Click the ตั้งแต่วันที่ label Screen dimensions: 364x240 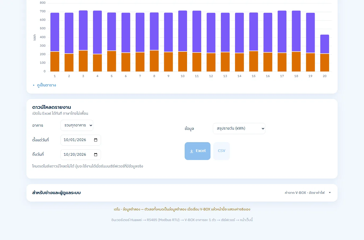click(x=41, y=140)
